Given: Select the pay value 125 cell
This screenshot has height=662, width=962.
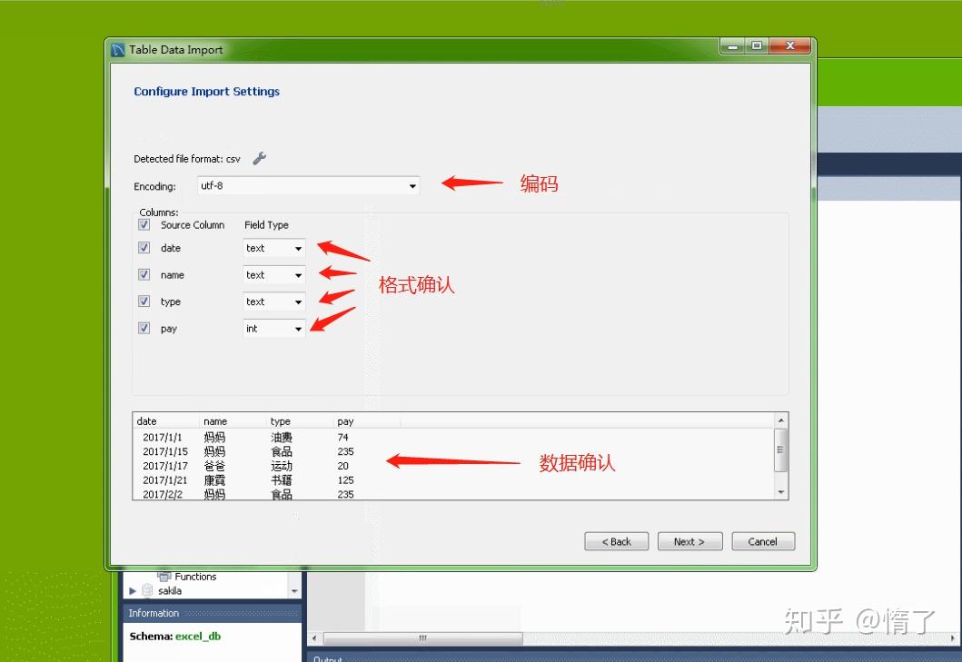Looking at the screenshot, I should (345, 479).
